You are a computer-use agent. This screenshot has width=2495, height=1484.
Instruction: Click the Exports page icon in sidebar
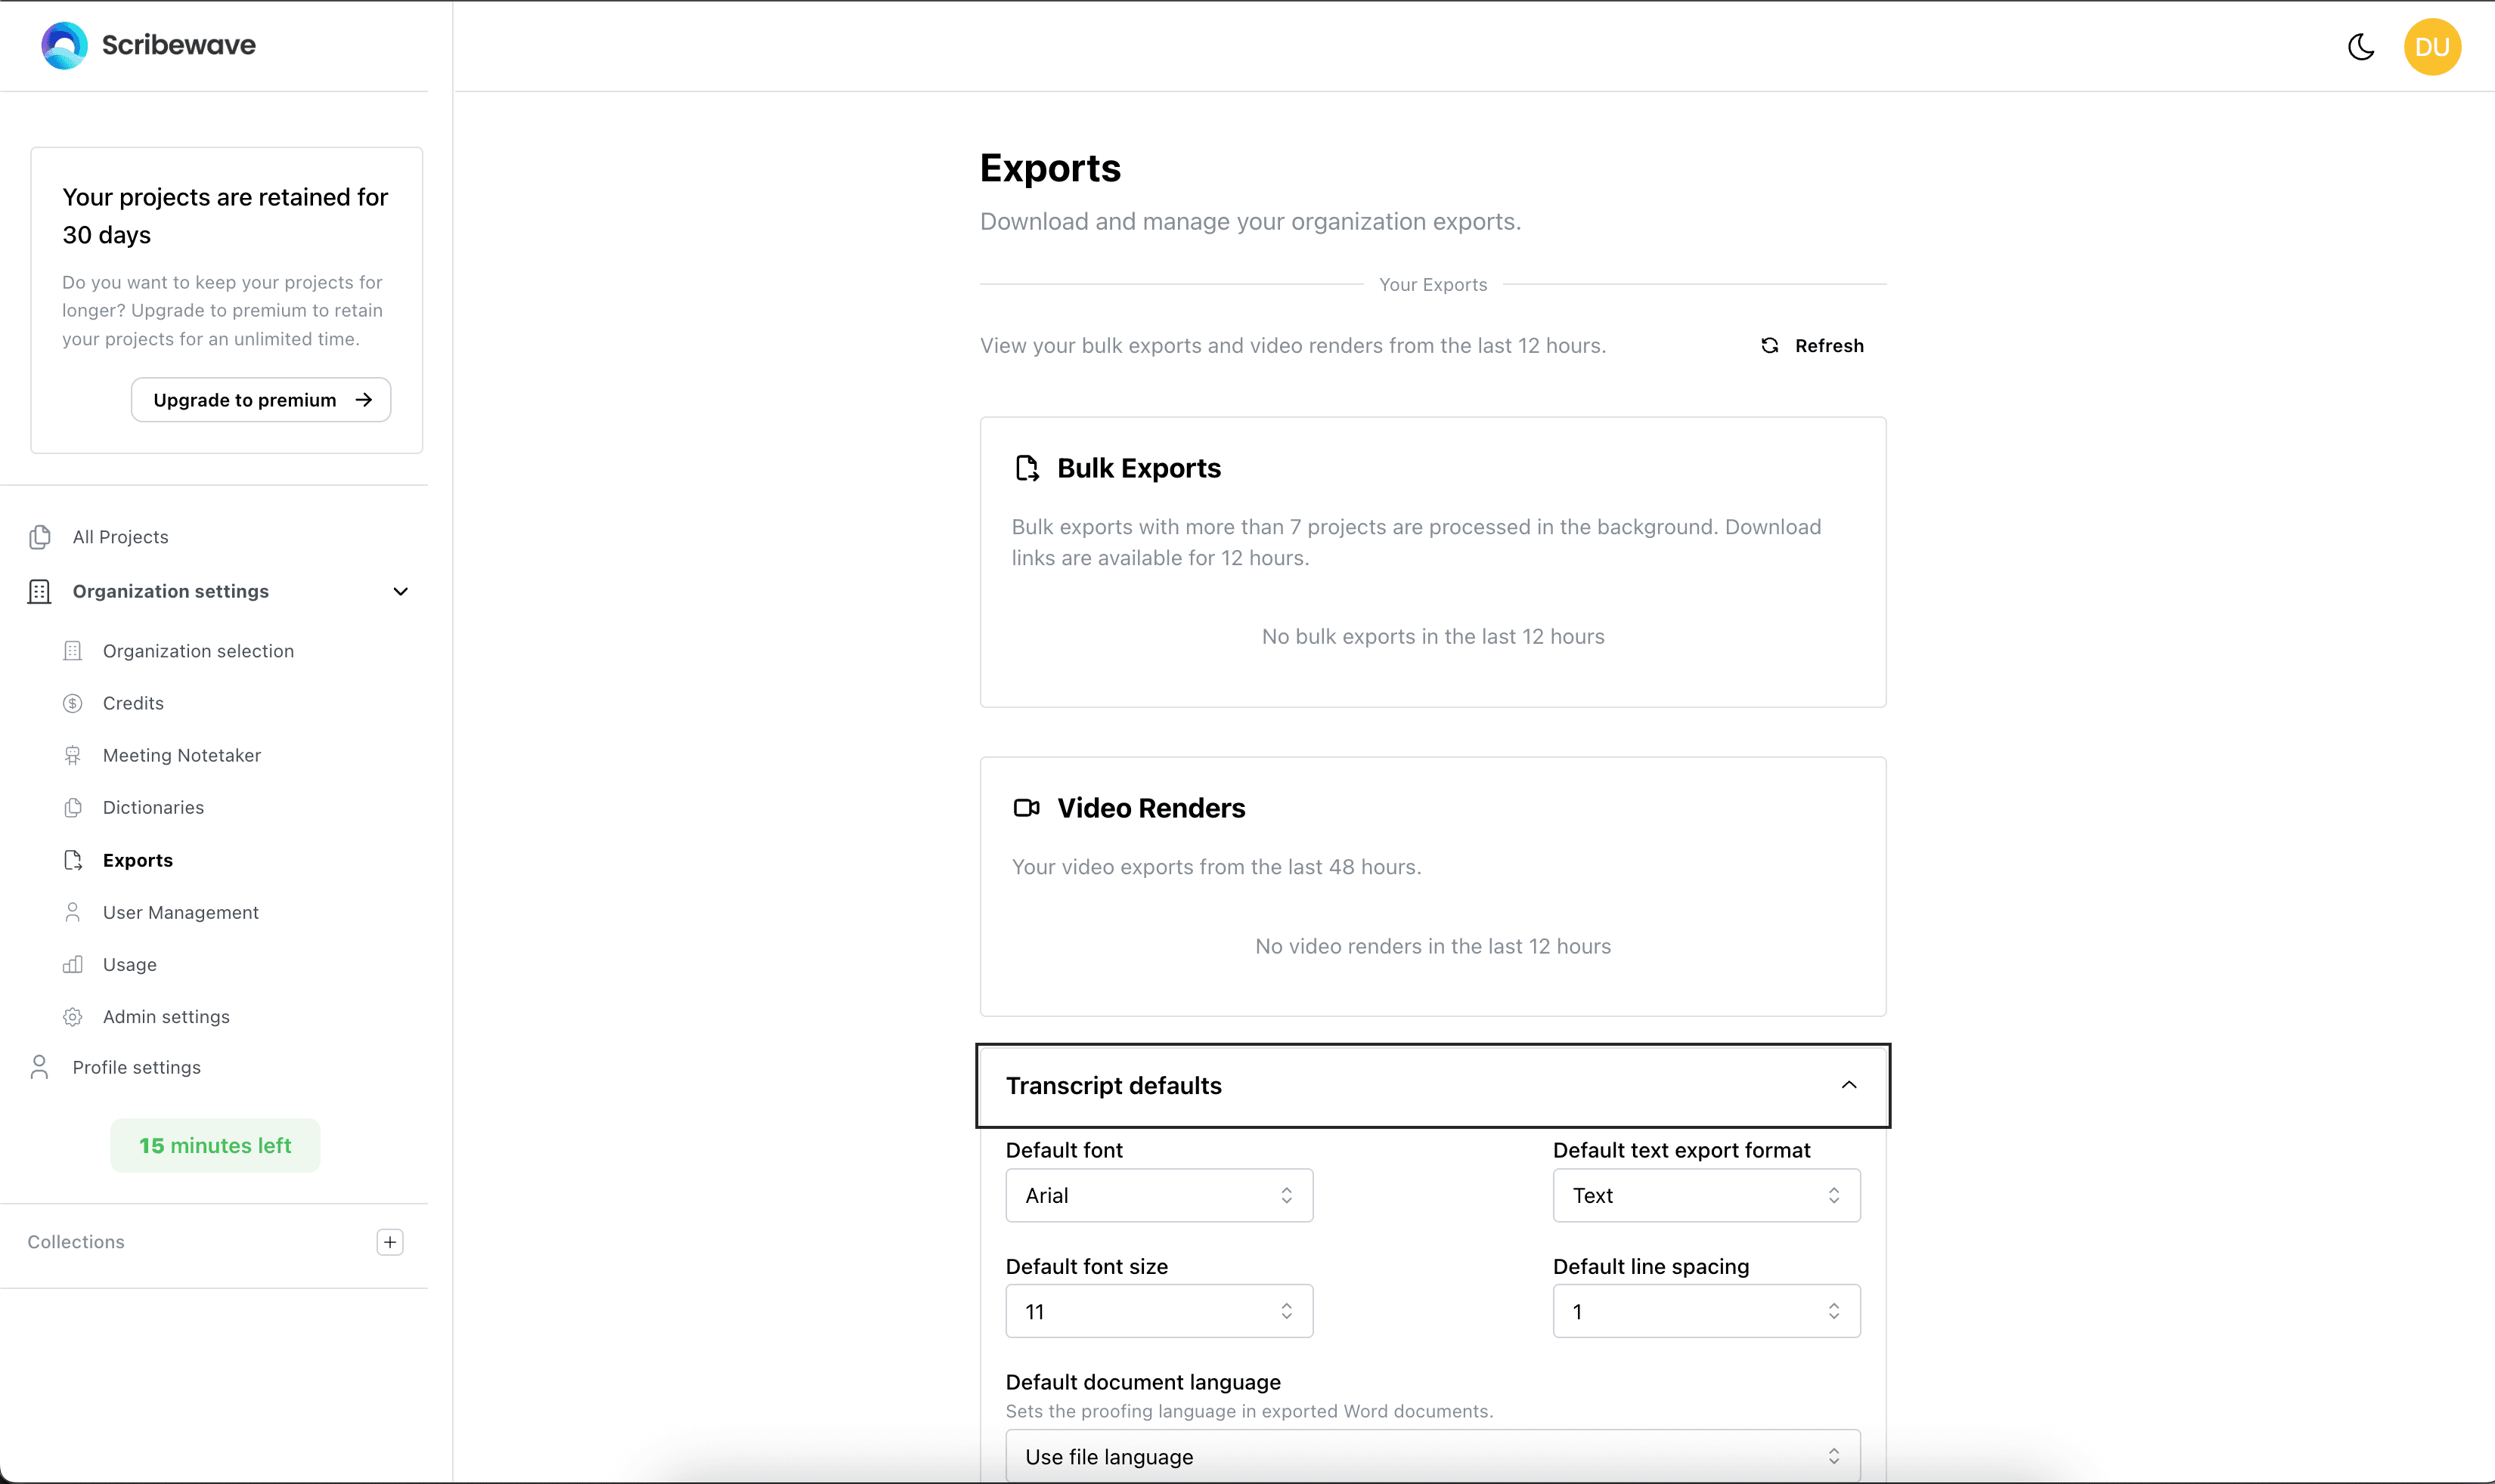pos(73,860)
